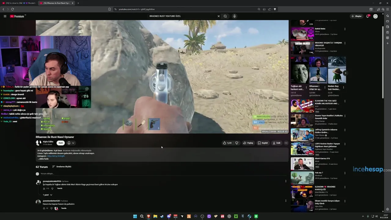This screenshot has height=220, width=391.
Task: Open options for 'Jeffrey Epstein'in Adasına Gizlice Girdim'
Action: [x=345, y=130]
